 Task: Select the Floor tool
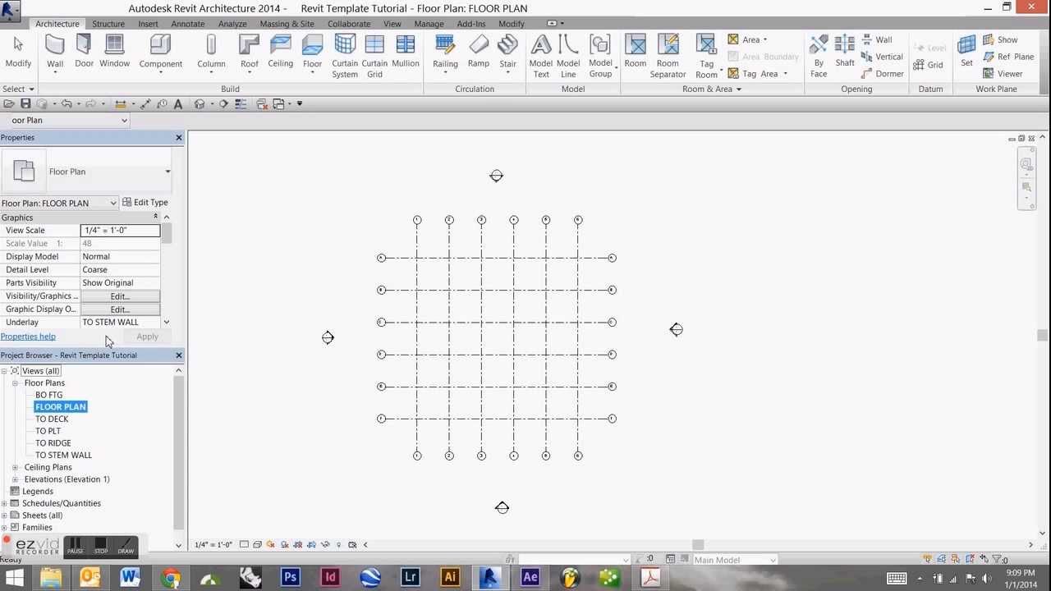coord(312,53)
